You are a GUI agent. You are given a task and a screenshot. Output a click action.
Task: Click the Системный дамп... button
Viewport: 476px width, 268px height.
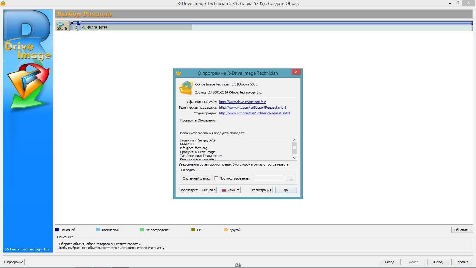point(197,178)
